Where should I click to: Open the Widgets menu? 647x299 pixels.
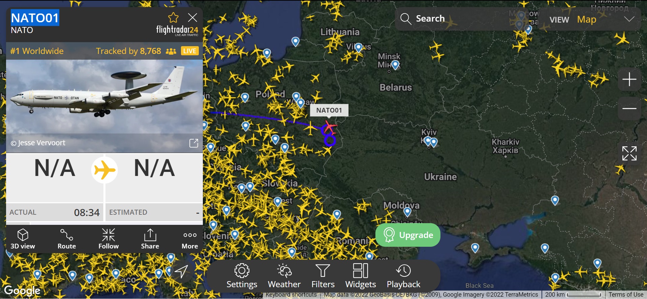(x=361, y=276)
